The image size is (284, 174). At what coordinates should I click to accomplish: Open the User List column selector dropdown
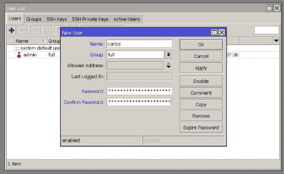(276, 41)
